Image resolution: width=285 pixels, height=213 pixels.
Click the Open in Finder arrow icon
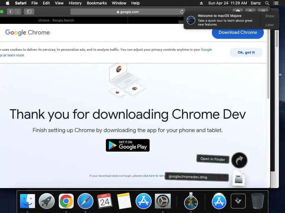pos(239,160)
